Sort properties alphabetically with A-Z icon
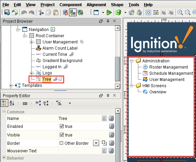 pos(12,103)
